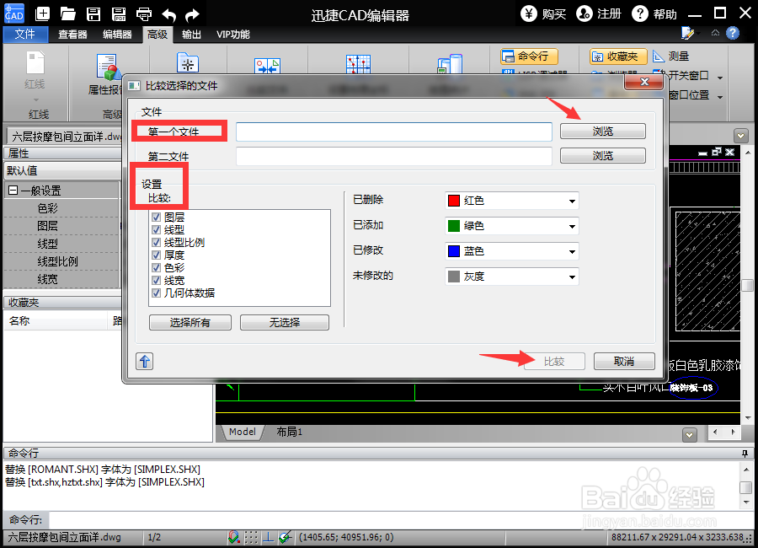Image resolution: width=758 pixels, height=548 pixels.
Task: Click the print icon
Action: tap(143, 14)
